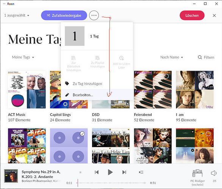Open volume control speaker icon
The image size is (222, 189).
pos(214,173)
